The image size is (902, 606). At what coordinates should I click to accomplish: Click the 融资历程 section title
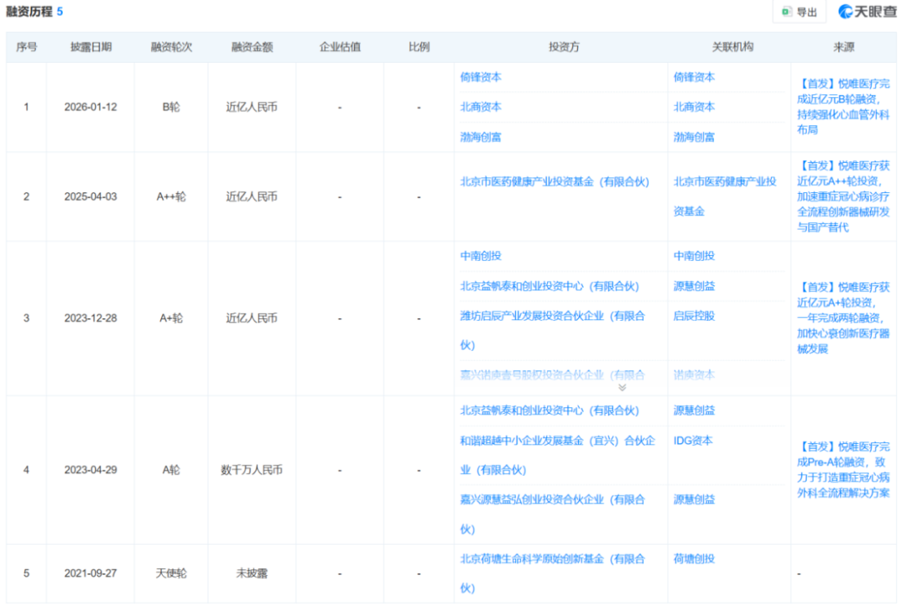29,12
